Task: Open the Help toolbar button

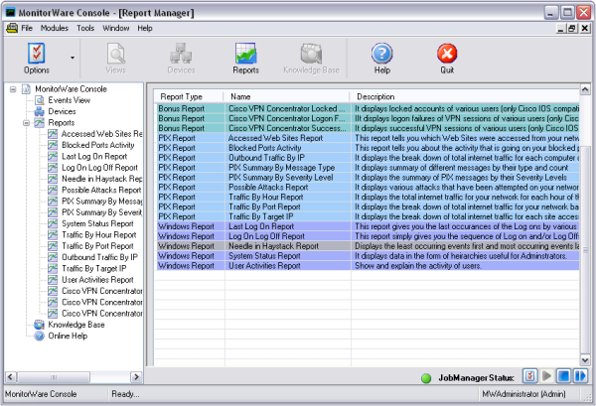Action: click(382, 59)
